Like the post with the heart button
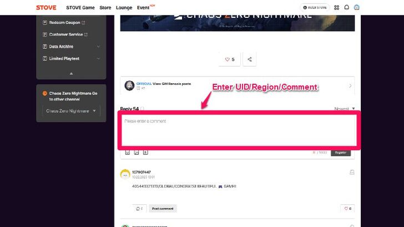The width and height of the screenshot is (404, 227). [x=229, y=59]
